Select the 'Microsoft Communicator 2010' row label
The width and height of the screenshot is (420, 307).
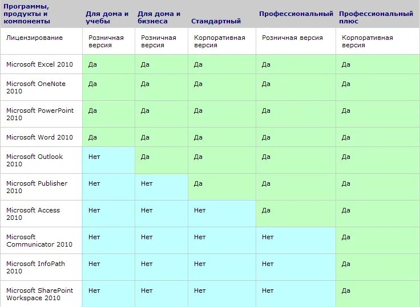(x=39, y=240)
